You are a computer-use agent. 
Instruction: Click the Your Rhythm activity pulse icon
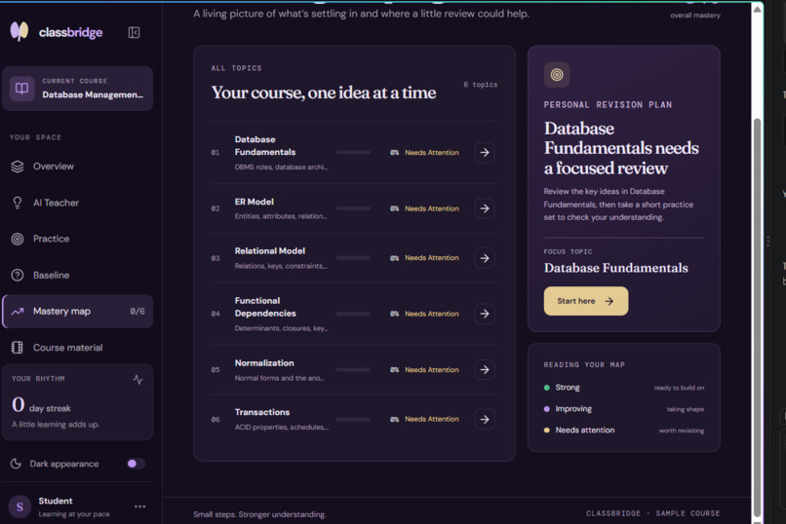[x=138, y=379]
